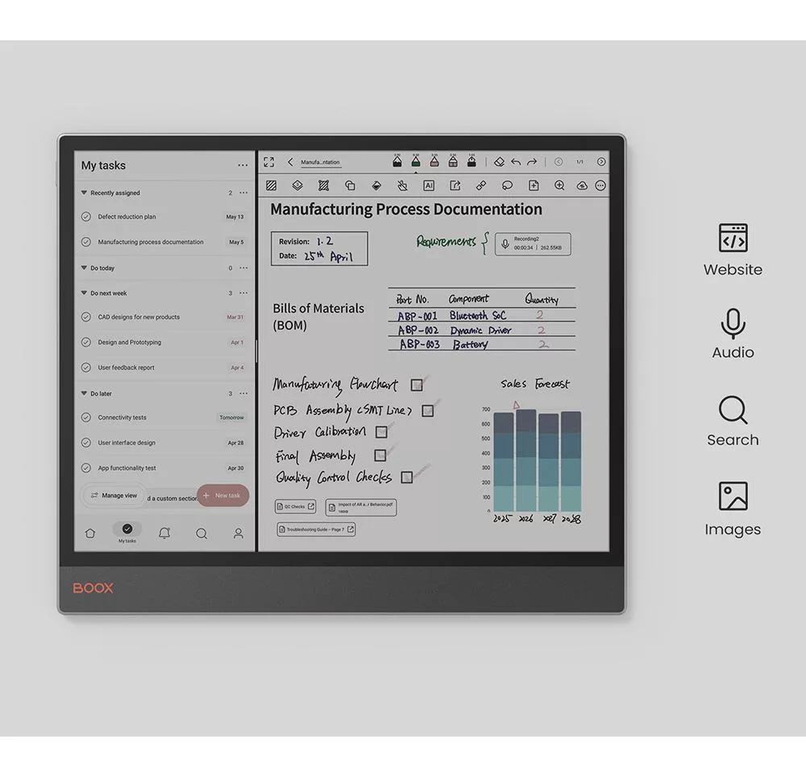This screenshot has width=806, height=764.
Task: Open the profile tab in bottom navigation
Action: coord(239,533)
